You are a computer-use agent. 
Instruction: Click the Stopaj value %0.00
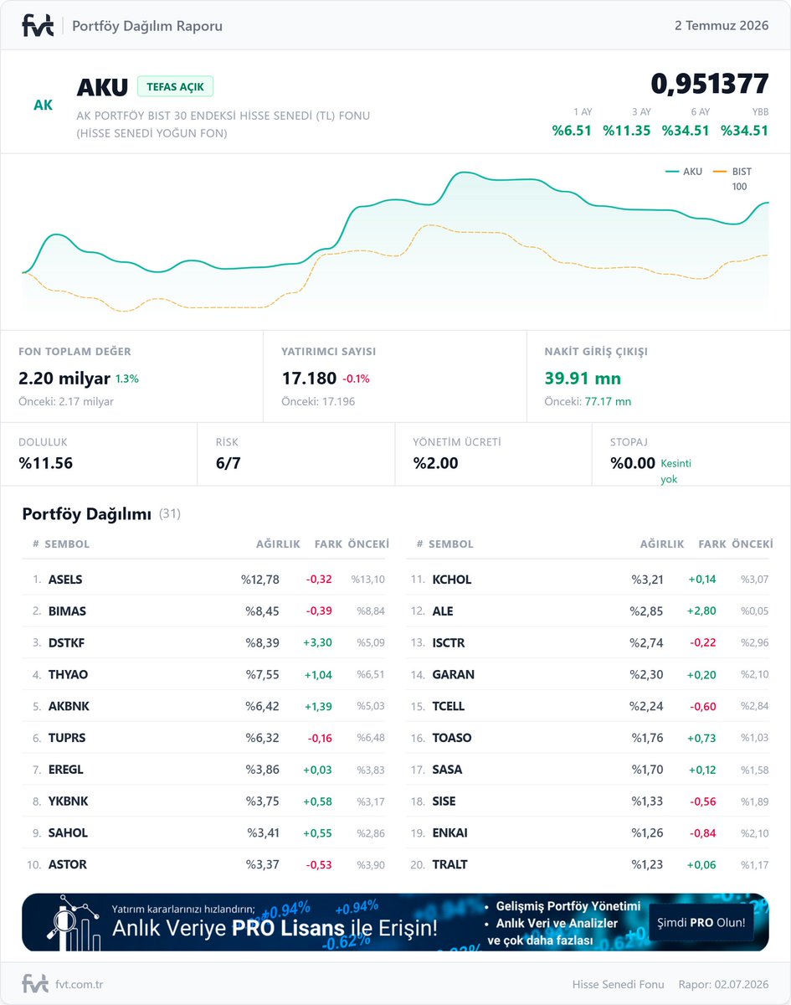click(633, 463)
